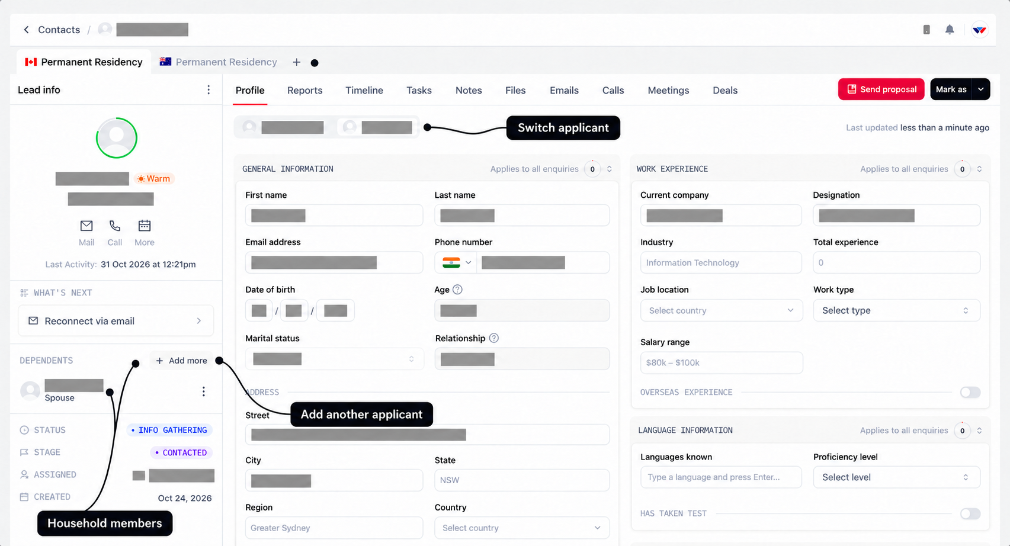
Task: Click the INFO GATHERING status badge
Action: point(169,430)
